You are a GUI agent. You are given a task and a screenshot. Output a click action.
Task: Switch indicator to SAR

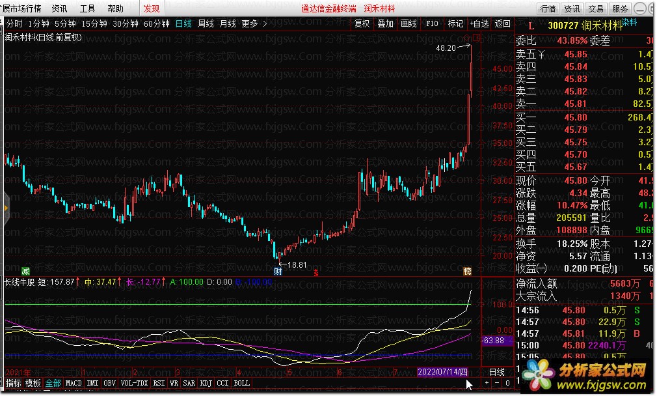point(189,383)
